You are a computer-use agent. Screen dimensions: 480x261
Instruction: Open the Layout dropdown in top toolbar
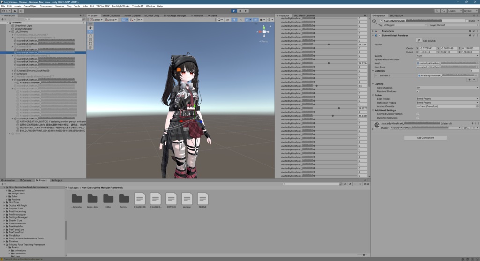coord(470,11)
